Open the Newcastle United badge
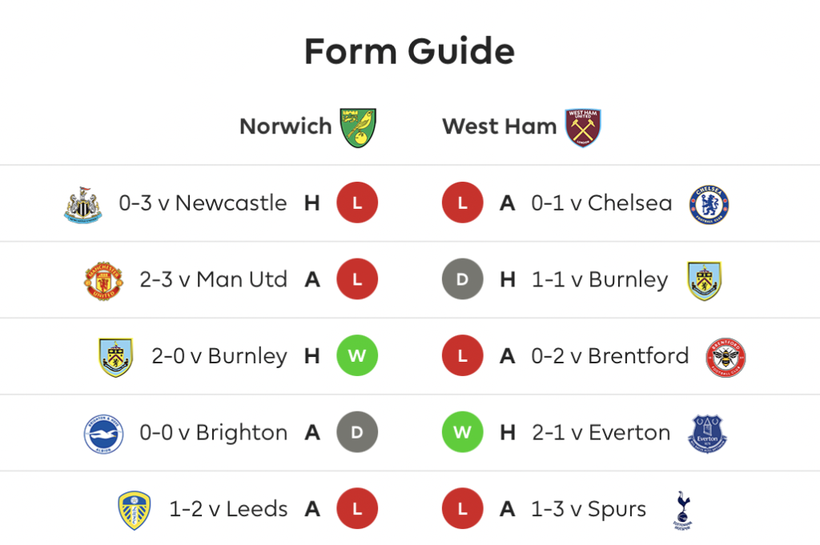Viewport: 820px width, 545px height. coord(83,205)
